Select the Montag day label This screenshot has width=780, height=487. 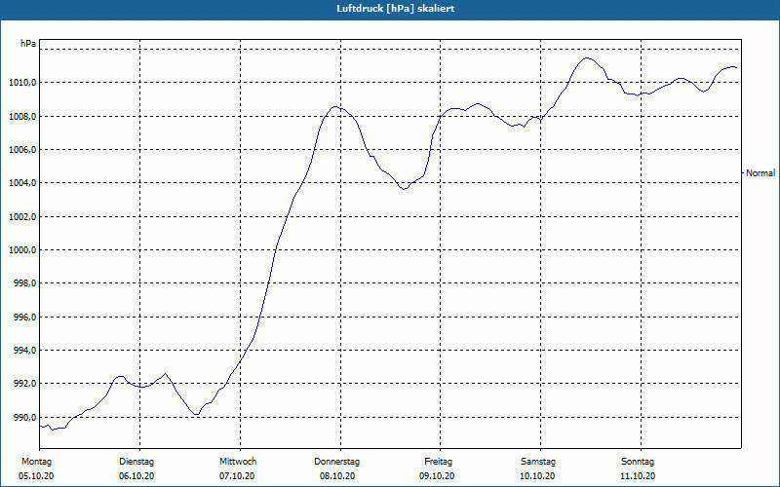(x=36, y=462)
